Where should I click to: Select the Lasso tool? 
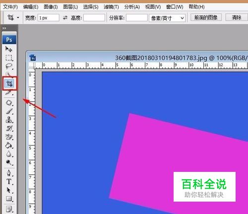tap(9, 66)
